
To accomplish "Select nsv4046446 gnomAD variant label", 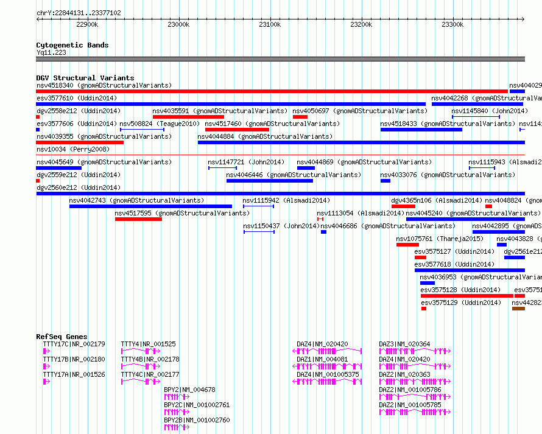I will [x=294, y=175].
